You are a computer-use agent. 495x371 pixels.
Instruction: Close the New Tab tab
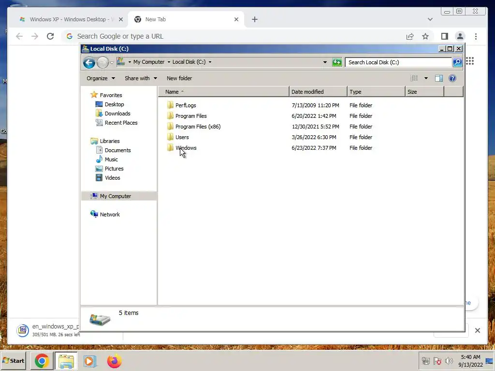(x=236, y=19)
